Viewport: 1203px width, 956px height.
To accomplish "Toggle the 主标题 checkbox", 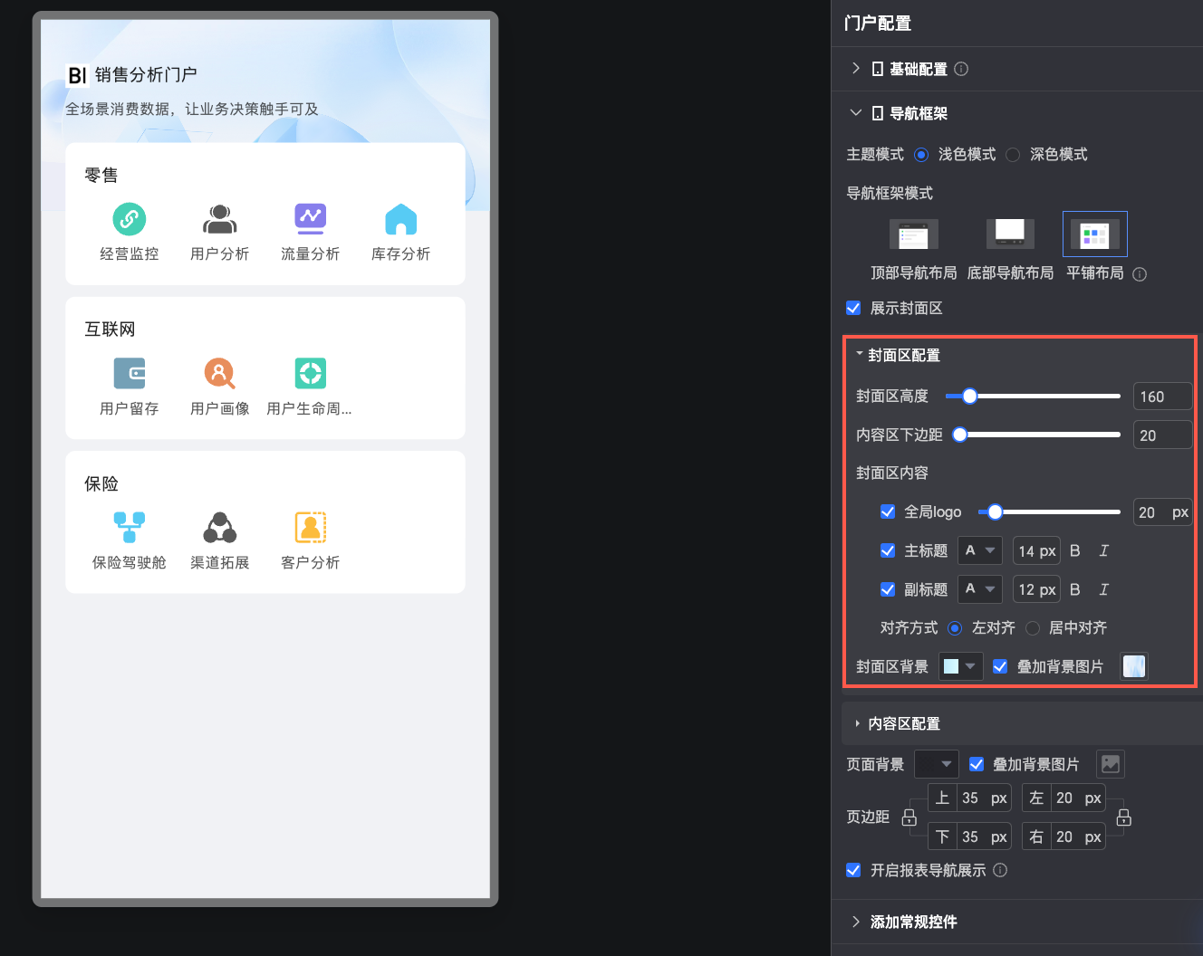I will 888,550.
